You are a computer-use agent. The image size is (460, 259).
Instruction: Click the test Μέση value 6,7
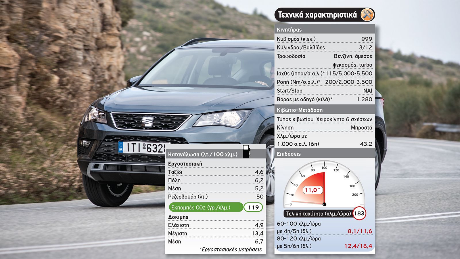coord(259,241)
